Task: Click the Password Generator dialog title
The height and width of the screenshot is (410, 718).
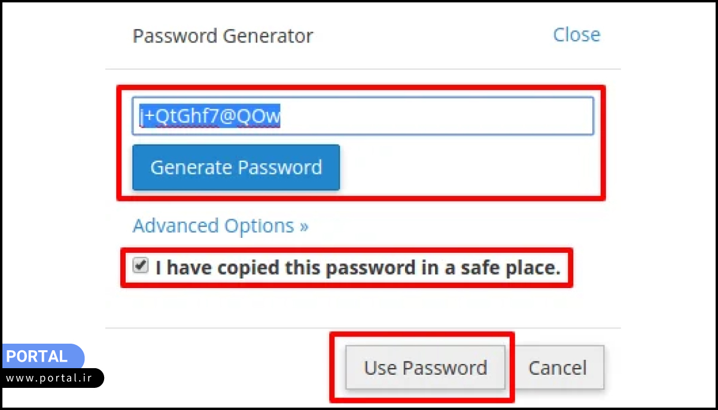Action: (x=223, y=36)
